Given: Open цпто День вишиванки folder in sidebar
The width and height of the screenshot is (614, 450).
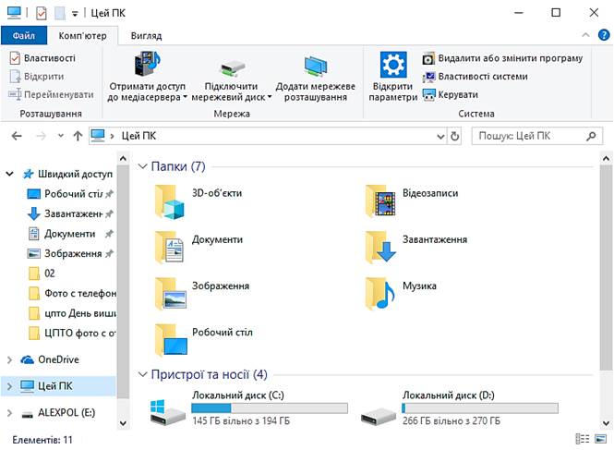Looking at the screenshot, I should click(x=72, y=313).
